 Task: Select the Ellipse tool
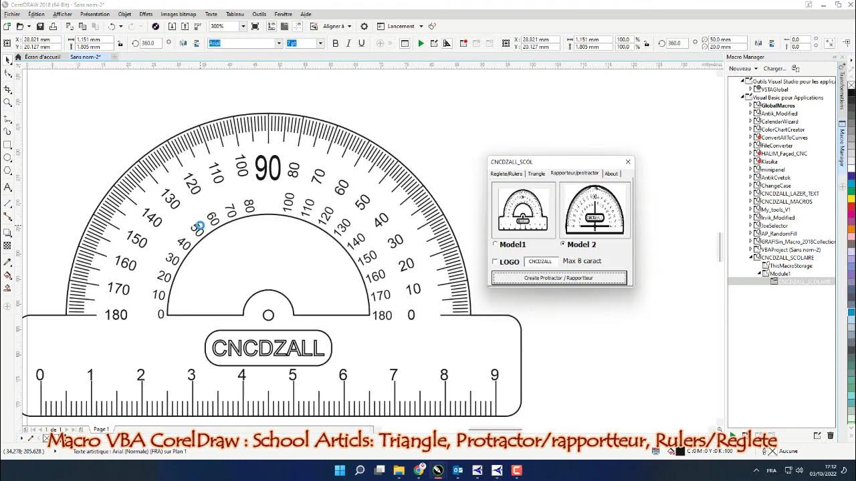coord(7,159)
